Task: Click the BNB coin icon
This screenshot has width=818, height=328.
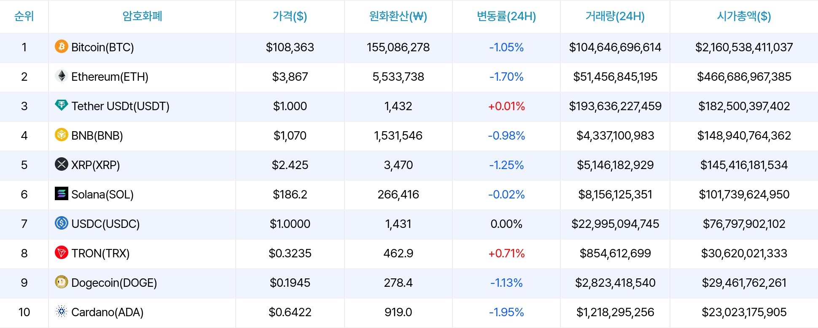Action: click(x=62, y=135)
